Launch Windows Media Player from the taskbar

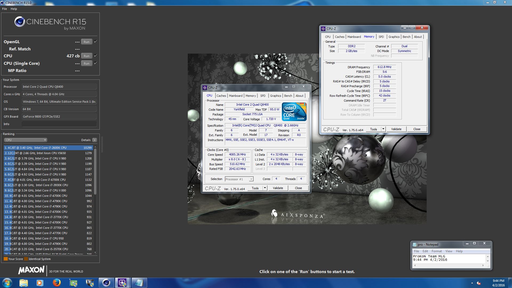40,283
